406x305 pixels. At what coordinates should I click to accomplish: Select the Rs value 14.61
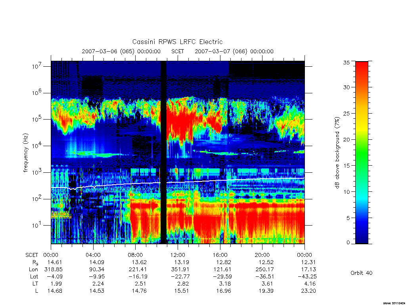[55, 262]
